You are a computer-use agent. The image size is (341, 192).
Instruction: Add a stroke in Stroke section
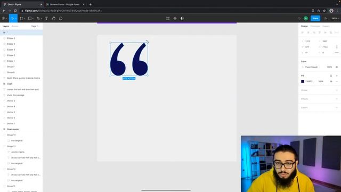pyautogui.click(x=337, y=90)
